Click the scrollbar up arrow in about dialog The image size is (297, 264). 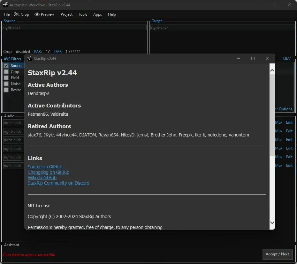(272, 70)
